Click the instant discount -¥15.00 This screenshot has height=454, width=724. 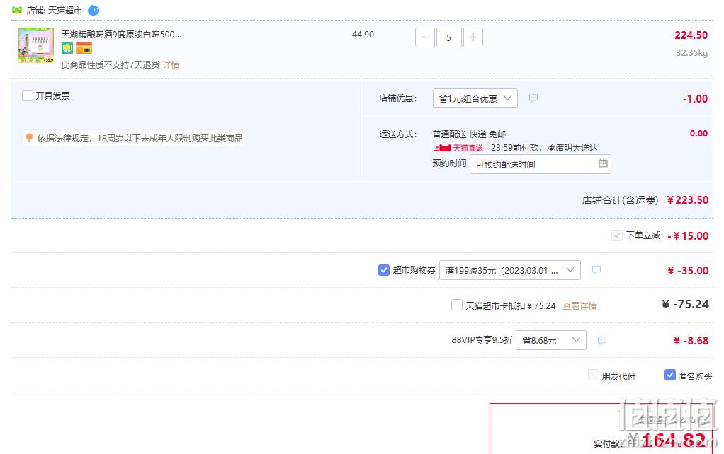pyautogui.click(x=688, y=236)
